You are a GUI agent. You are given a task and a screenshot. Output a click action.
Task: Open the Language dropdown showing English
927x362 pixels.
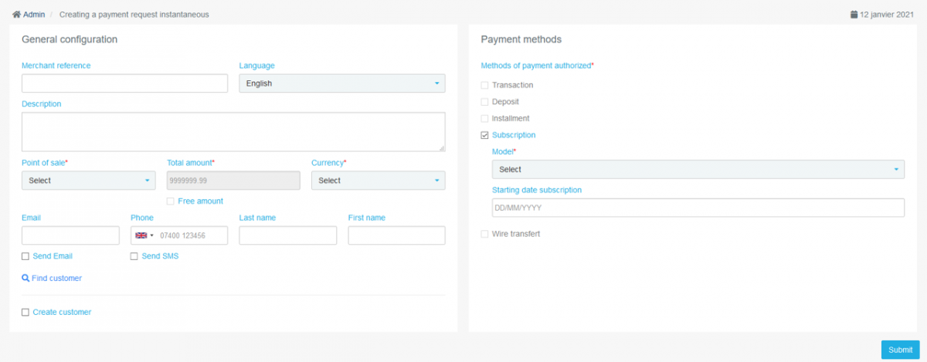(342, 83)
